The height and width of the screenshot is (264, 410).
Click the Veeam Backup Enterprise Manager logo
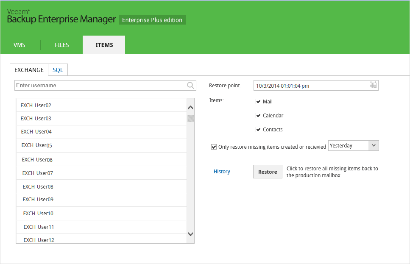point(61,16)
